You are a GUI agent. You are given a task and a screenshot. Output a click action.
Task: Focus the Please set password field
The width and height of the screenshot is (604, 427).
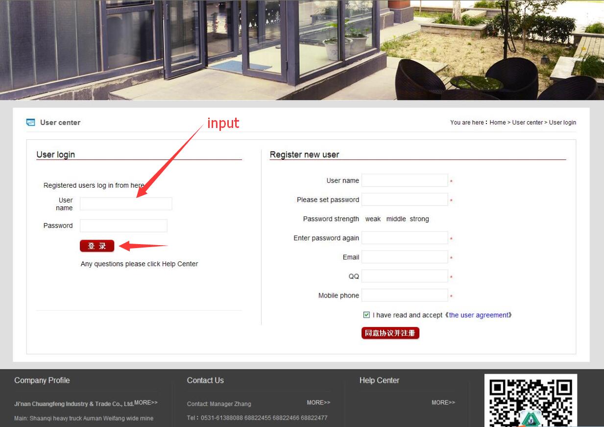tap(405, 200)
